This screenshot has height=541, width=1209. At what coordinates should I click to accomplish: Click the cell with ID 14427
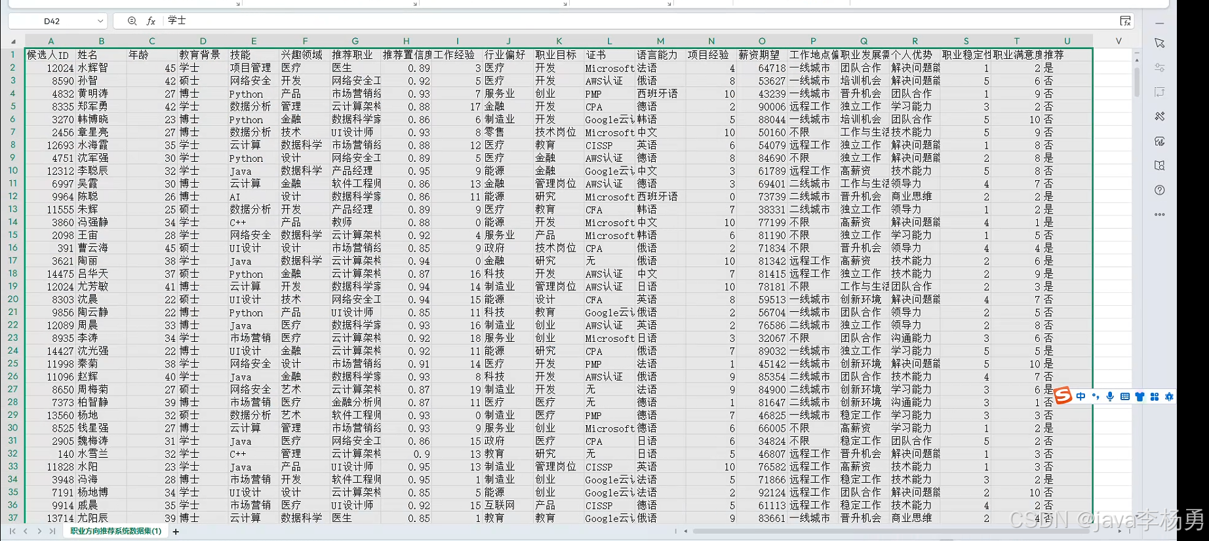pyautogui.click(x=50, y=350)
